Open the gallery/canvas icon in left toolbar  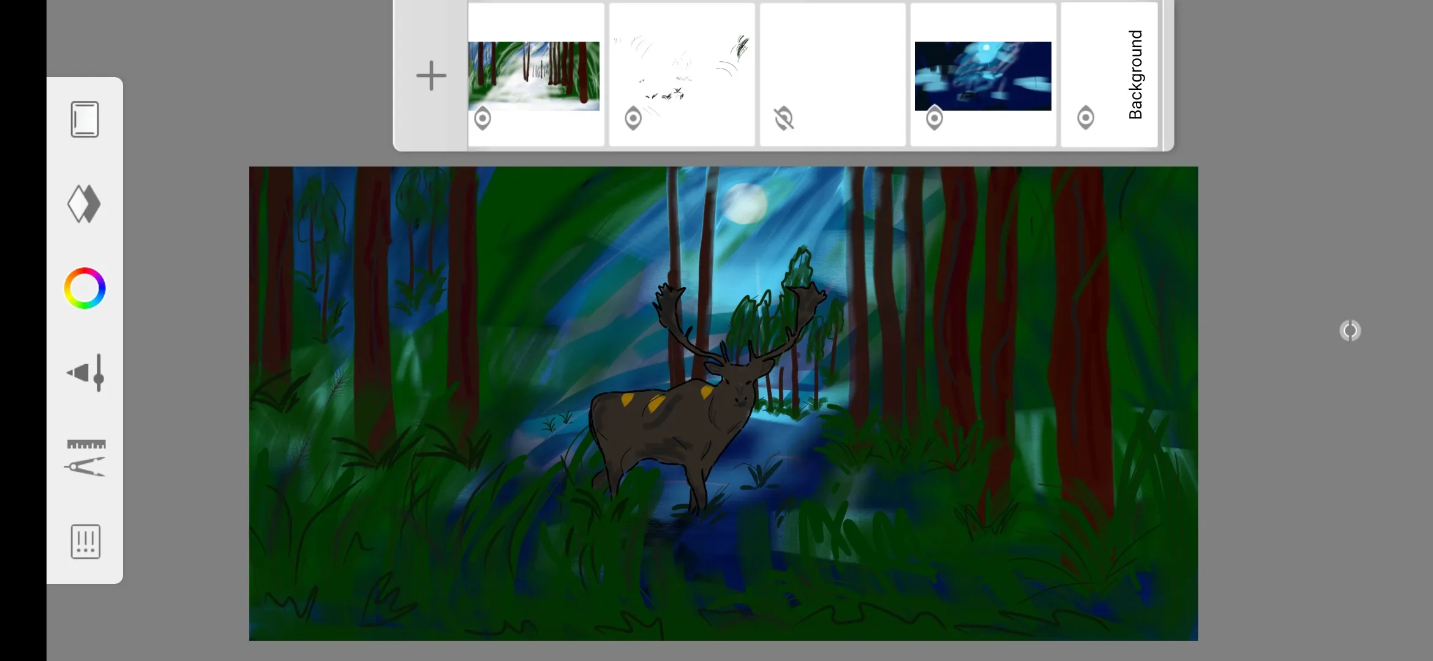tap(85, 119)
